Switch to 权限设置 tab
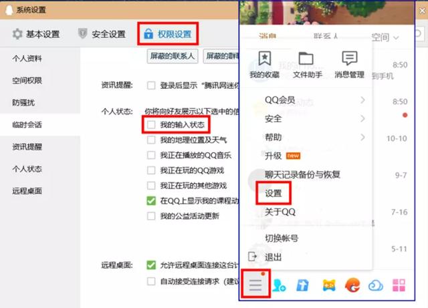Image resolution: width=428 pixels, height=308 pixels. pyautogui.click(x=168, y=34)
